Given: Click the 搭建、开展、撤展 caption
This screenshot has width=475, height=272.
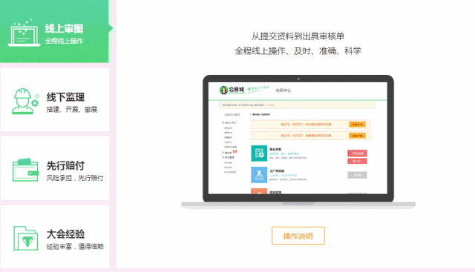Looking at the screenshot, I should [72, 110].
